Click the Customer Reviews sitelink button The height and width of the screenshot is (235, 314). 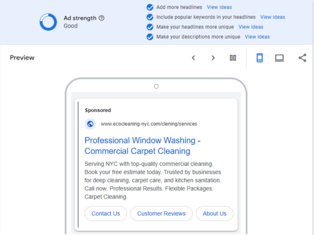pos(161,213)
